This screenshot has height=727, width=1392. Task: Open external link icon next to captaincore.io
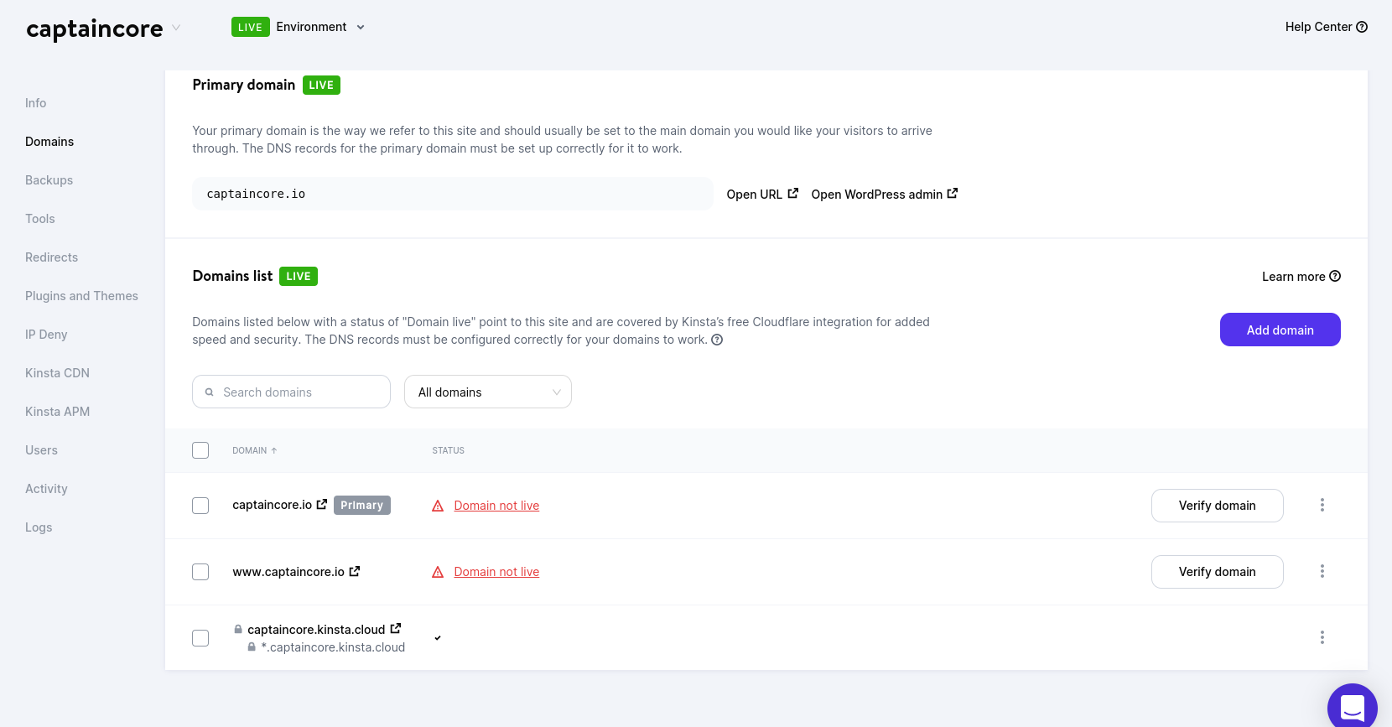coord(322,504)
